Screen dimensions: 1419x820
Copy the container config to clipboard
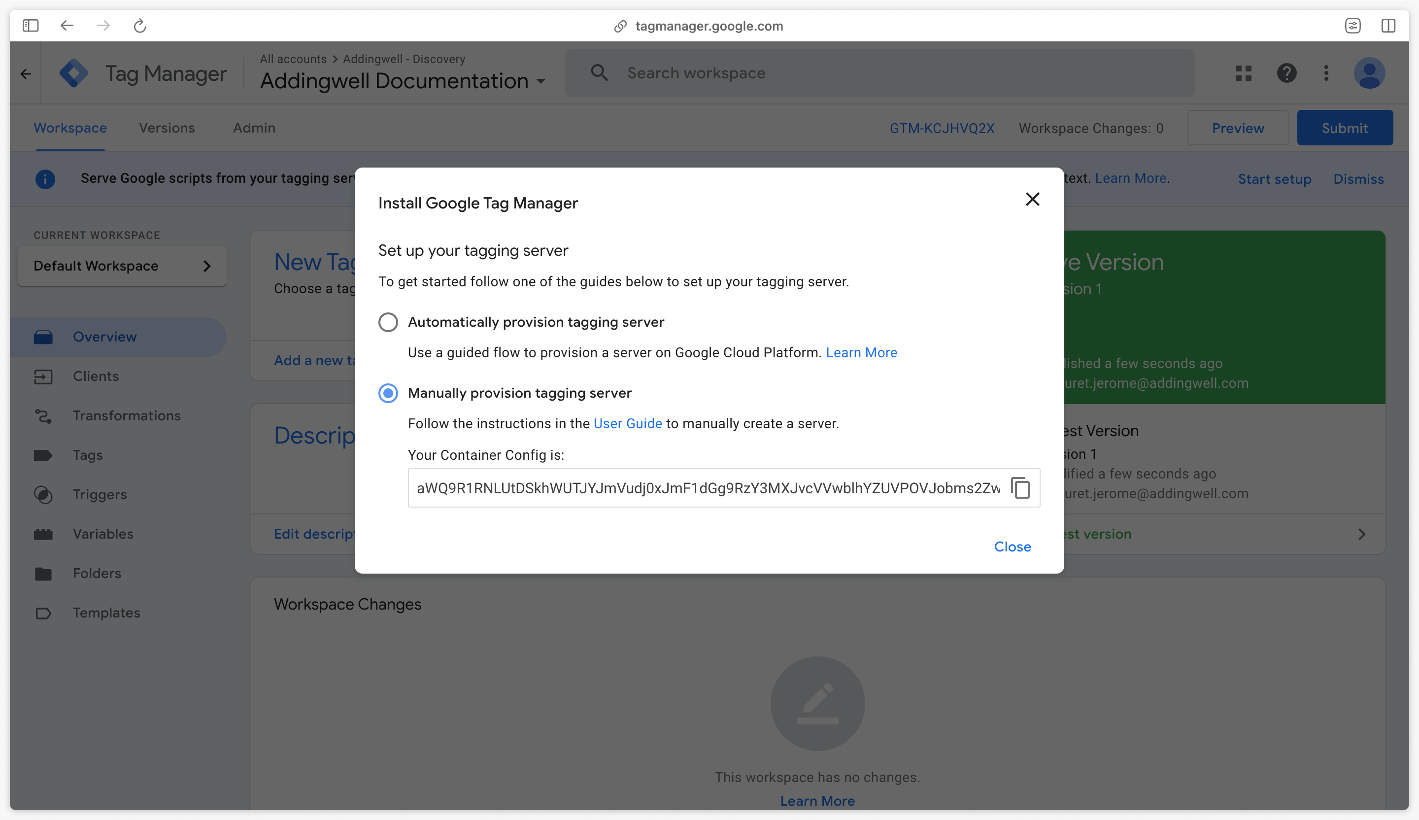point(1020,488)
